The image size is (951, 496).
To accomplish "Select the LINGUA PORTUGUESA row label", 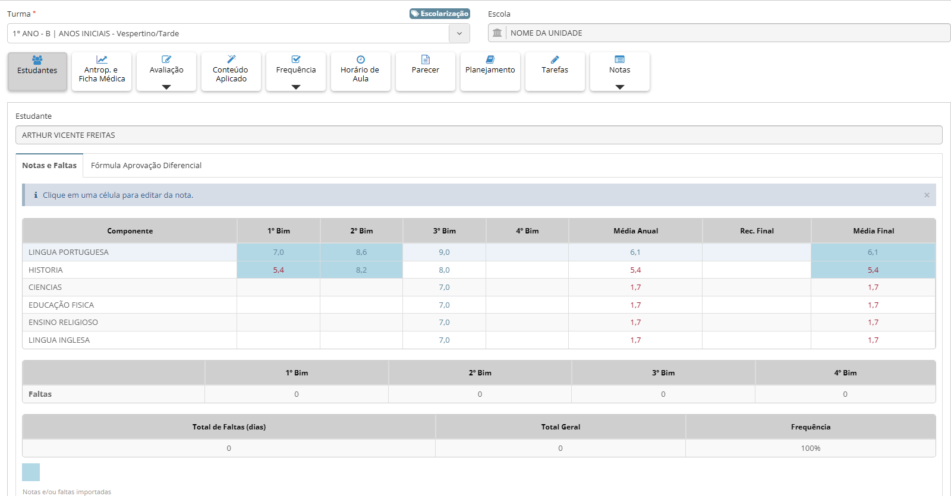I will [68, 252].
